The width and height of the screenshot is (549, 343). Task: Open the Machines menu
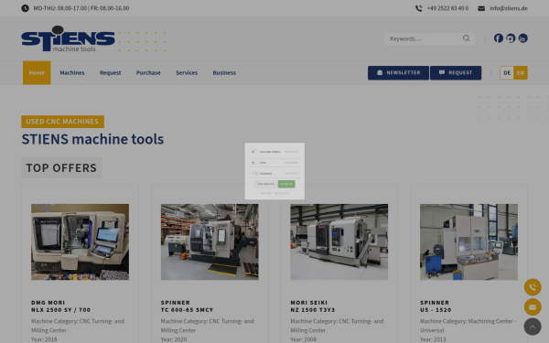72,73
